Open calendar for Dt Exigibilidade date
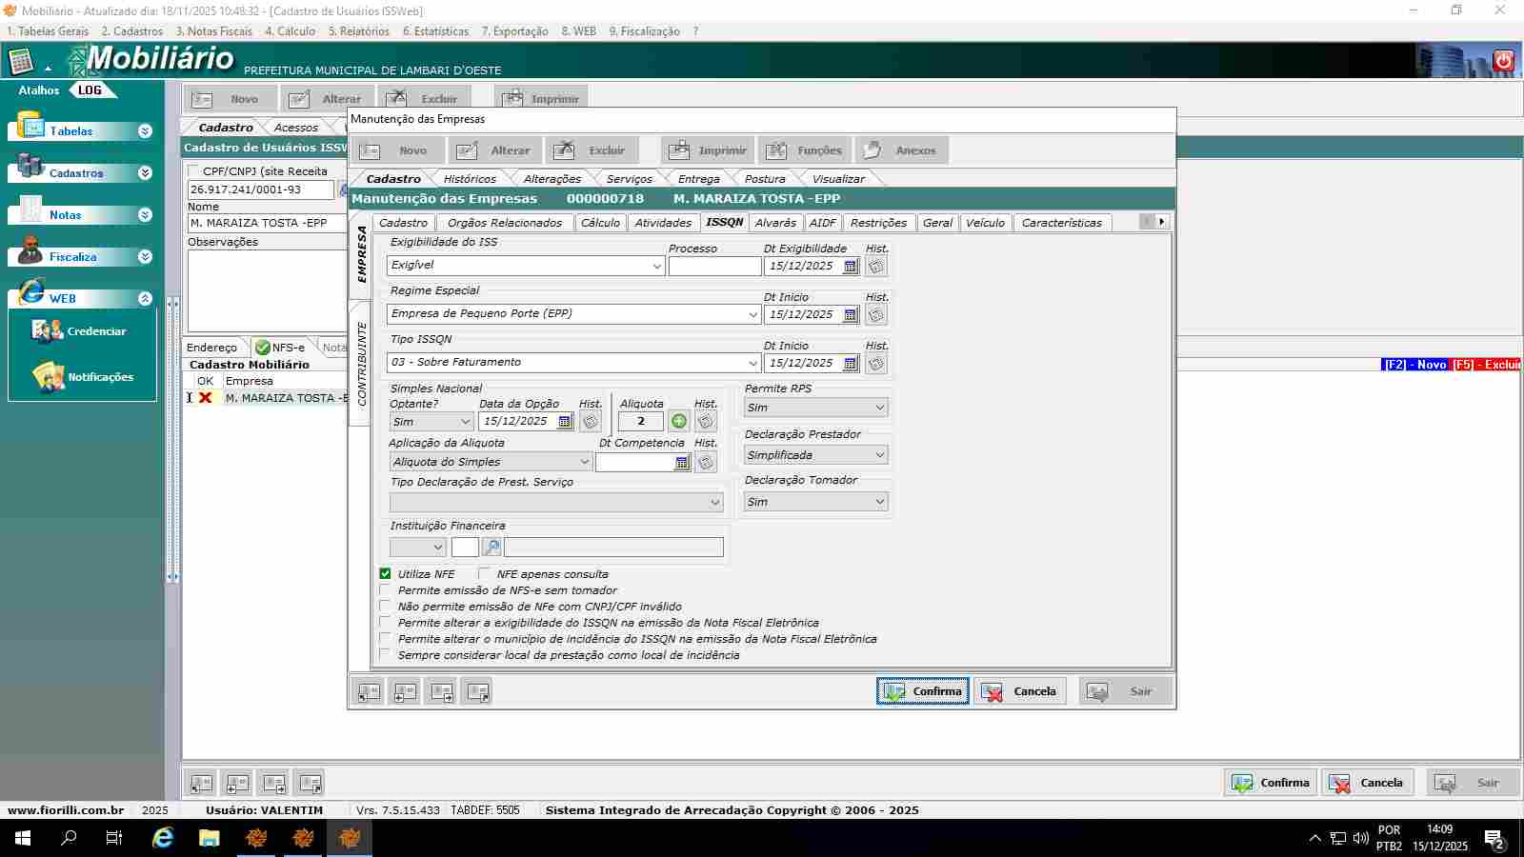Screen dimensions: 1524x857 tap(851, 267)
